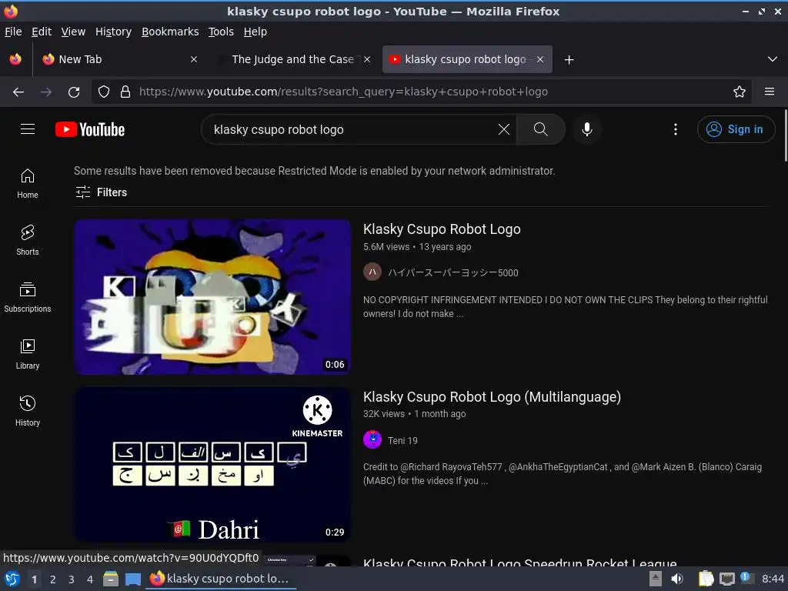The height and width of the screenshot is (591, 788).
Task: Click the Sign in button
Action: (736, 129)
